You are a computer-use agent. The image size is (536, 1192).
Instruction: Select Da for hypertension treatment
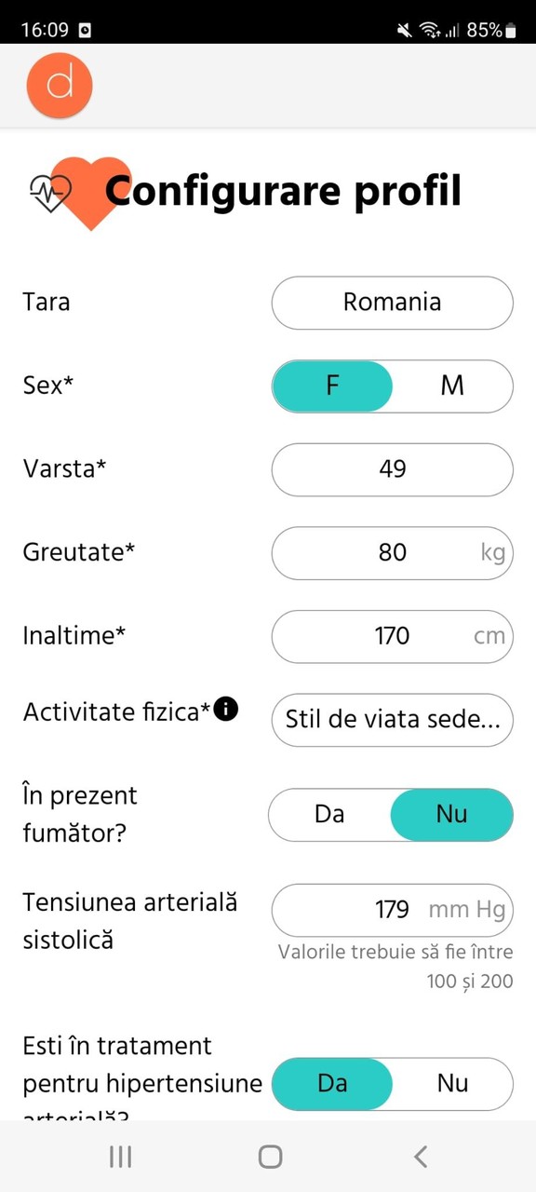(x=332, y=1083)
